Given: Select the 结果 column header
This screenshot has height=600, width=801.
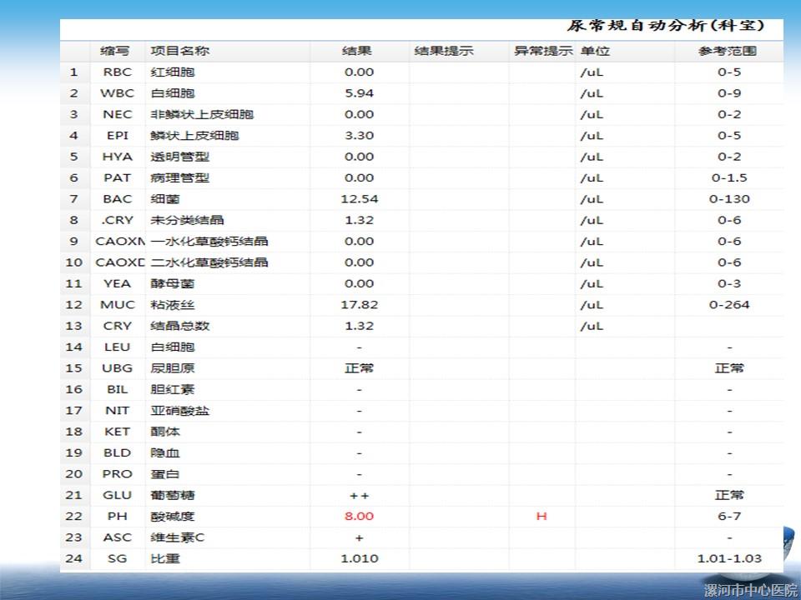Looking at the screenshot, I should click(359, 51).
